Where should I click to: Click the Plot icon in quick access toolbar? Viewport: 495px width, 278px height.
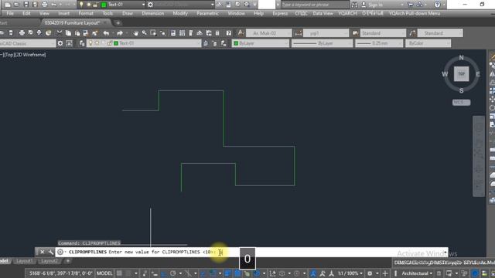click(44, 5)
